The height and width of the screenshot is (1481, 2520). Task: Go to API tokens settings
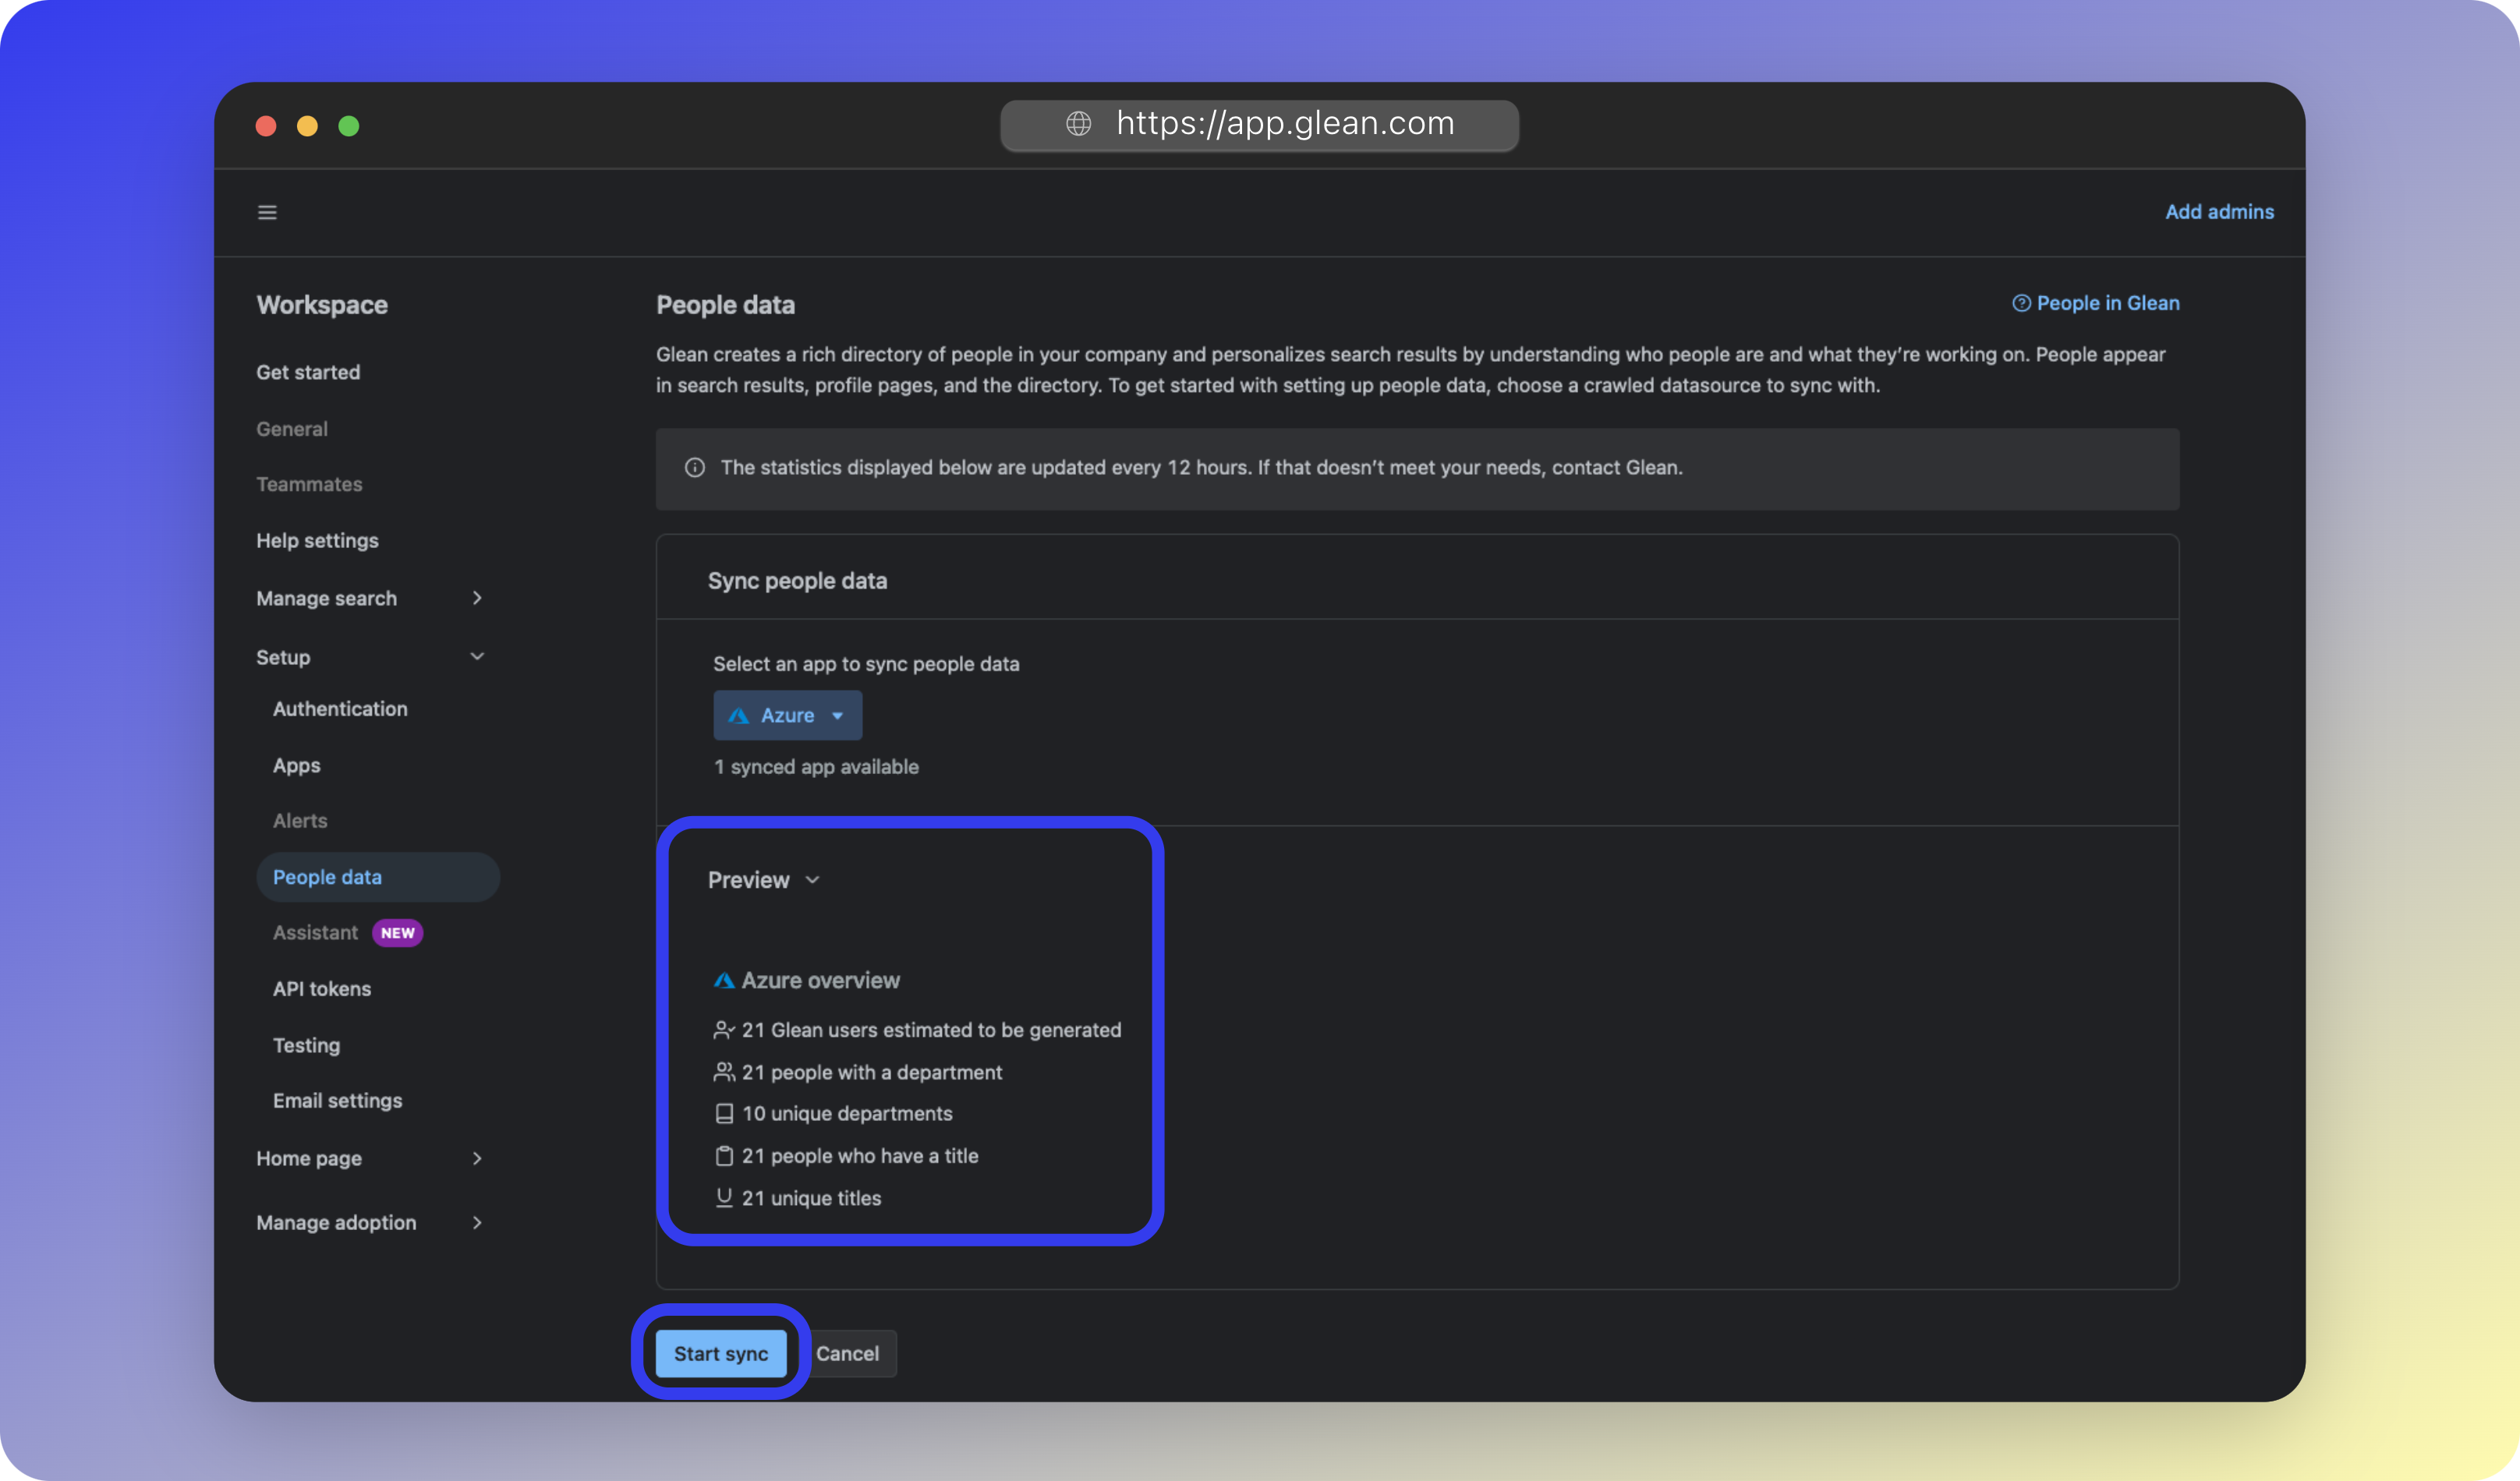coord(322,989)
